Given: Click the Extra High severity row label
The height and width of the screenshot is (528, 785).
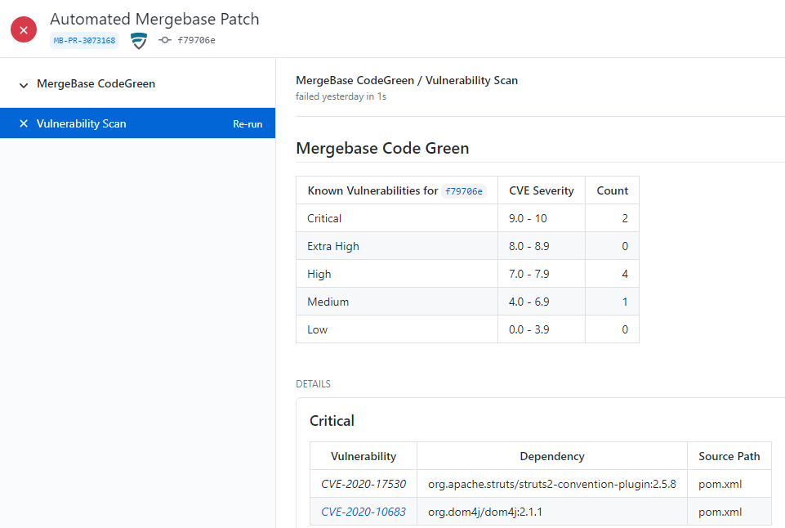Looking at the screenshot, I should tap(333, 246).
